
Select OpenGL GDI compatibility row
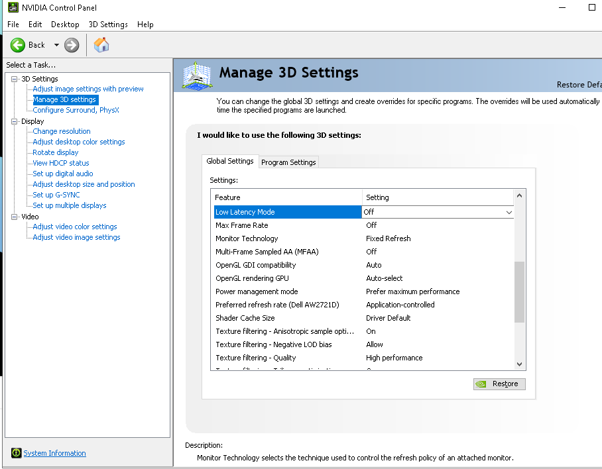point(363,265)
